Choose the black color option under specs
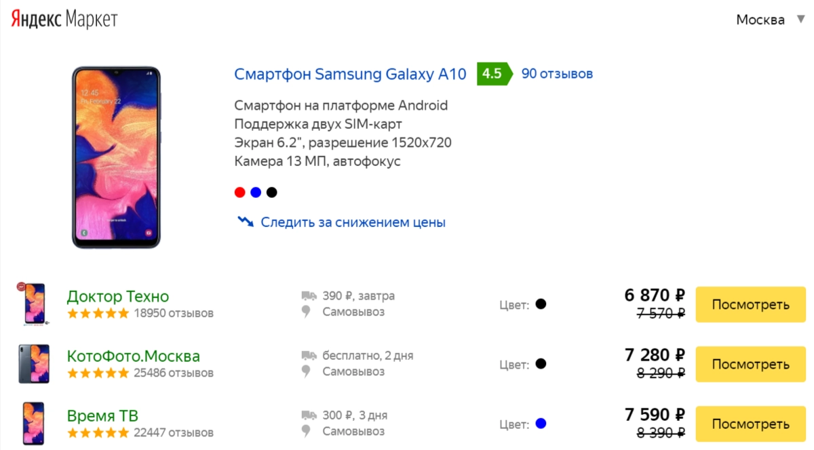 click(x=272, y=192)
